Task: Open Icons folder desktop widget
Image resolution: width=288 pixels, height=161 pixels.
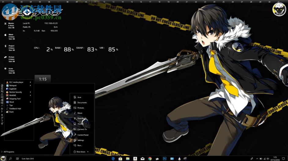Action: point(9,70)
